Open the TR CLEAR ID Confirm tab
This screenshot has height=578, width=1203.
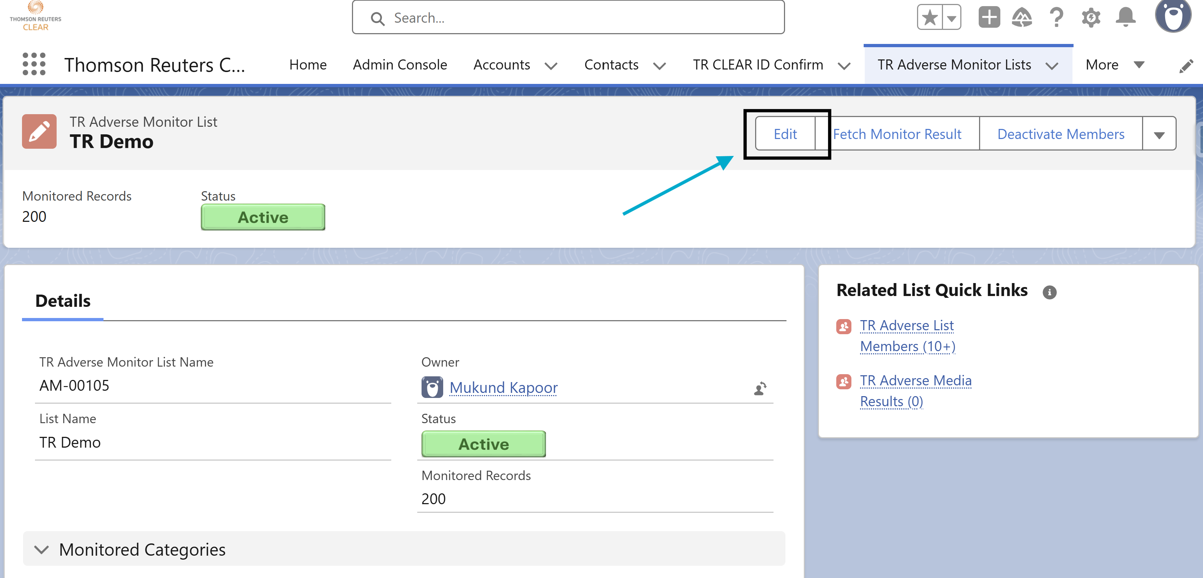point(758,64)
